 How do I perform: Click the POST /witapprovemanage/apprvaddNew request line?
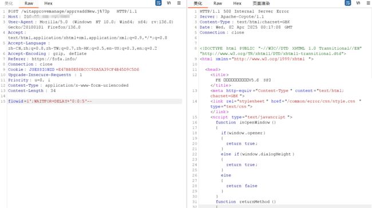(72, 11)
